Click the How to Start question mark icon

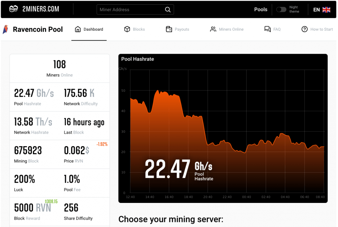305,29
